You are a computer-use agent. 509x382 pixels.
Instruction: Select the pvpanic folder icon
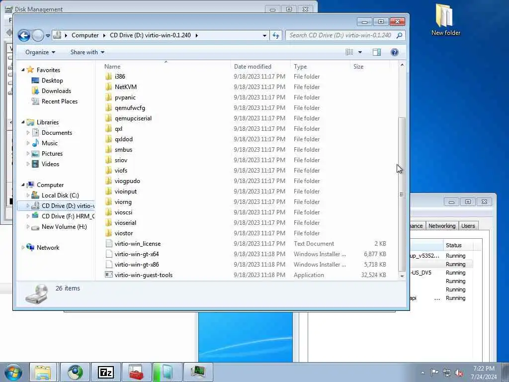[x=109, y=97]
